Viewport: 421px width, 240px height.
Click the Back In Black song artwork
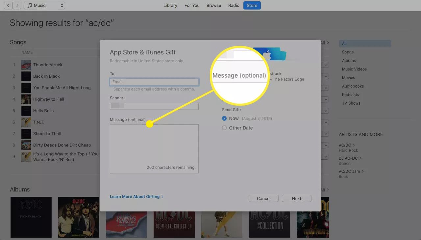pyautogui.click(x=26, y=76)
